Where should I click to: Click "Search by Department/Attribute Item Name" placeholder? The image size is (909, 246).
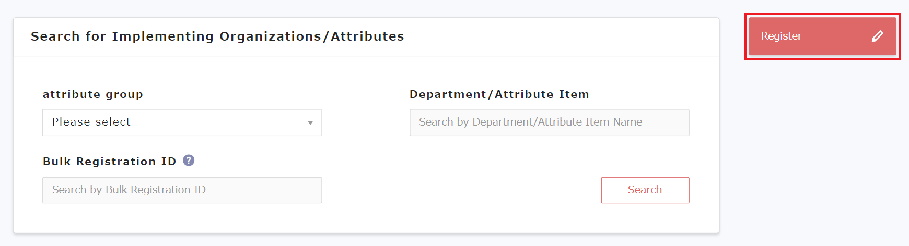click(530, 122)
